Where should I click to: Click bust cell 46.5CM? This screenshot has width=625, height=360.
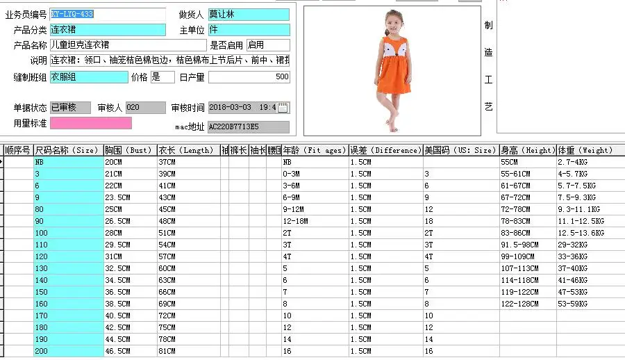click(x=131, y=351)
